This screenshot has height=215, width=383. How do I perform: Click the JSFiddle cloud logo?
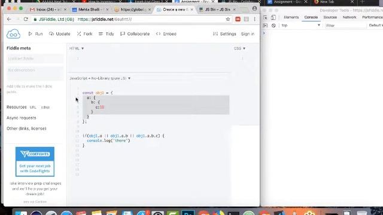click(x=13, y=34)
